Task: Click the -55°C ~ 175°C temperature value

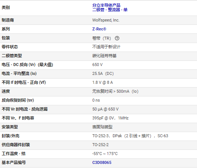Action: point(105,154)
